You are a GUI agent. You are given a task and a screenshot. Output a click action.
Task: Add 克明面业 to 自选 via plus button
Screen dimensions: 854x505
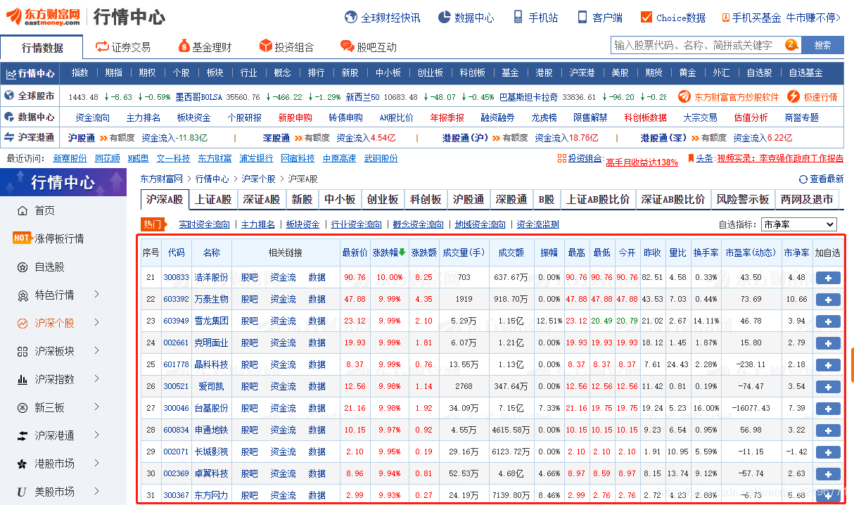point(828,343)
